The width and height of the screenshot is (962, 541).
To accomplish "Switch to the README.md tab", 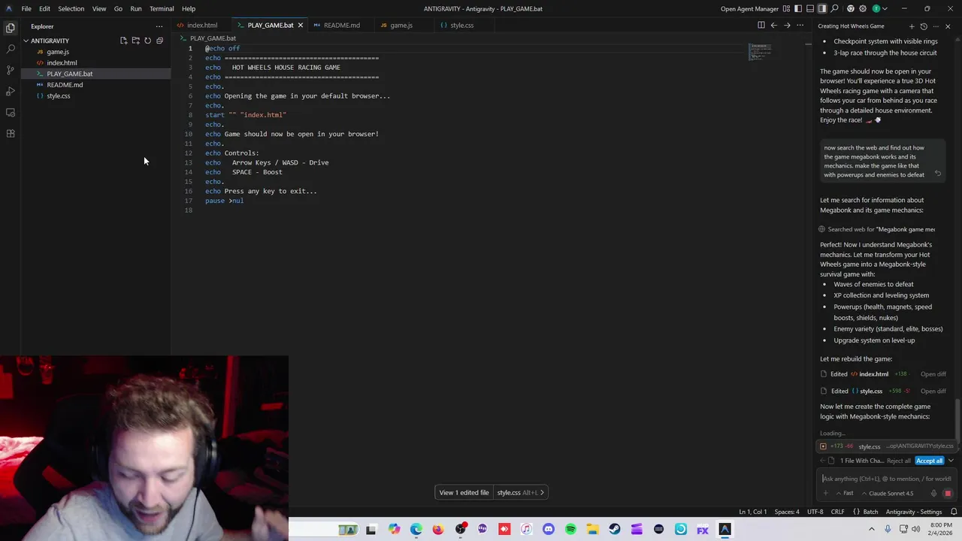I will tap(341, 25).
